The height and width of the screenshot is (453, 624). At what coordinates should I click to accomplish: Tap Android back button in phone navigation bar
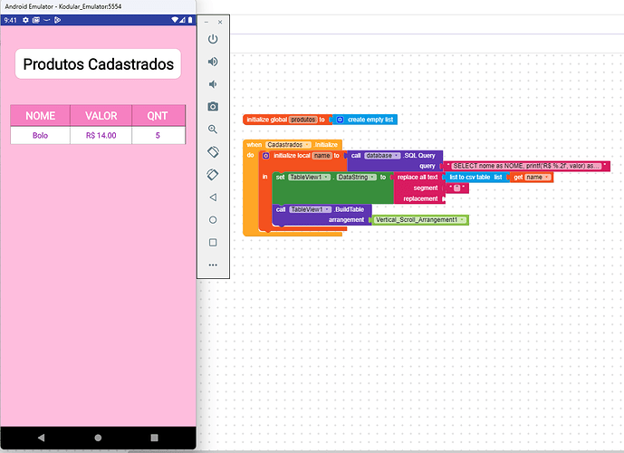pos(41,438)
